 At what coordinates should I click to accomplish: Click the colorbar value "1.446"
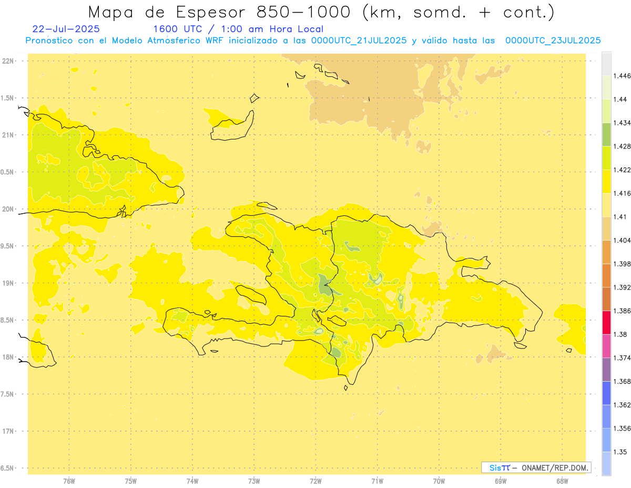622,76
